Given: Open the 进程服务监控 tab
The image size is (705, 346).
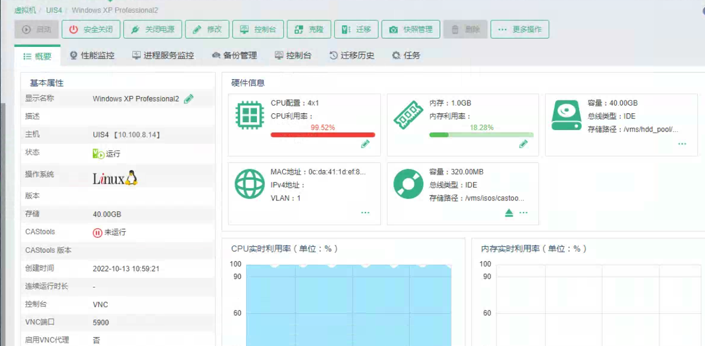Looking at the screenshot, I should coord(163,56).
